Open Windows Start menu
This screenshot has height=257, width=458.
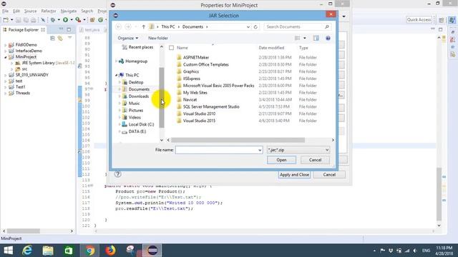8,251
